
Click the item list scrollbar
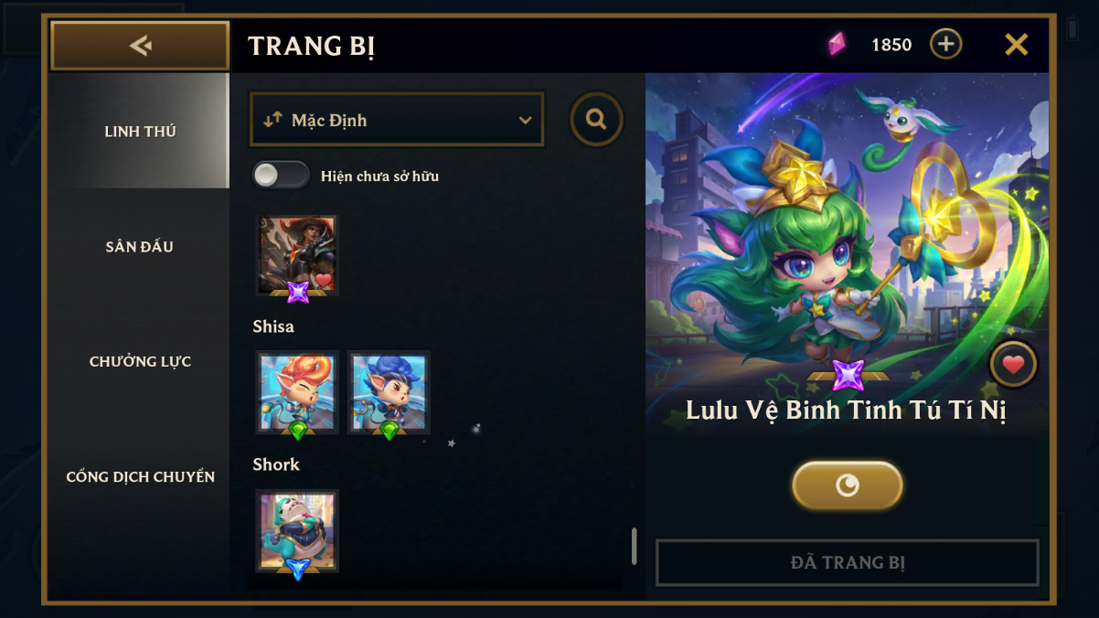coord(634,546)
